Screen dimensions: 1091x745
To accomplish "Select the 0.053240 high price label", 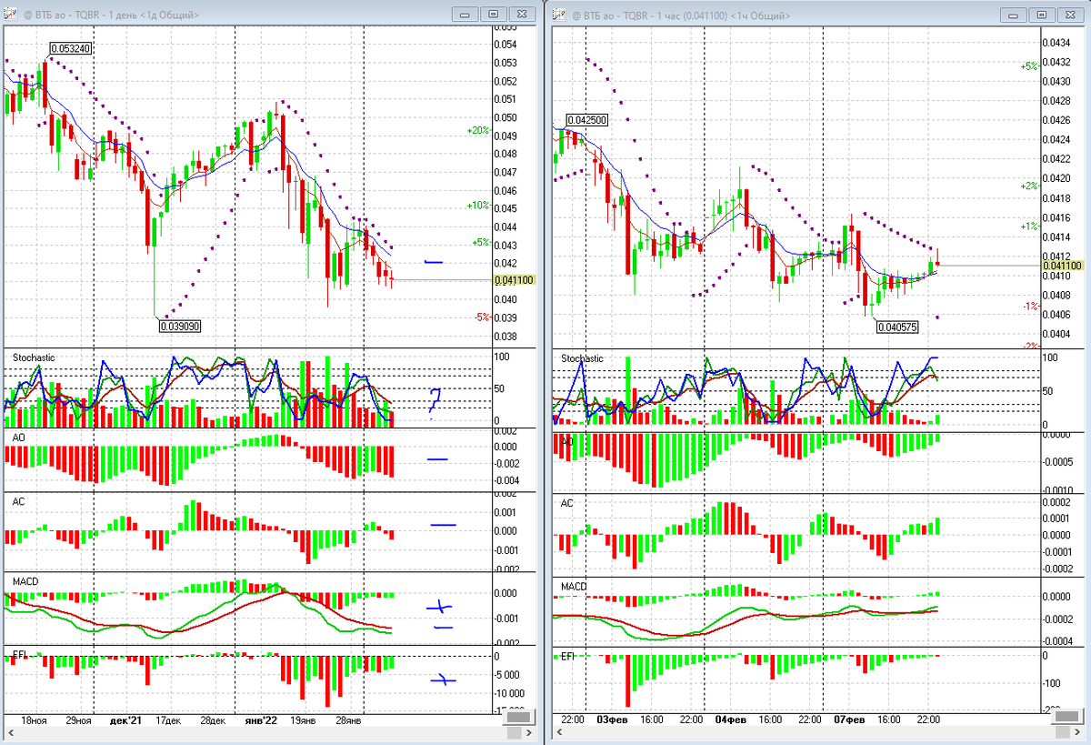I will 71,48.
